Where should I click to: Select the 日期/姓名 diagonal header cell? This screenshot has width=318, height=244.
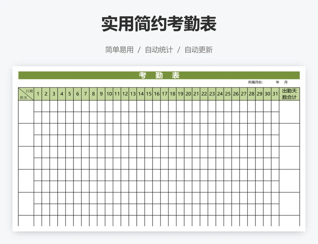26,94
